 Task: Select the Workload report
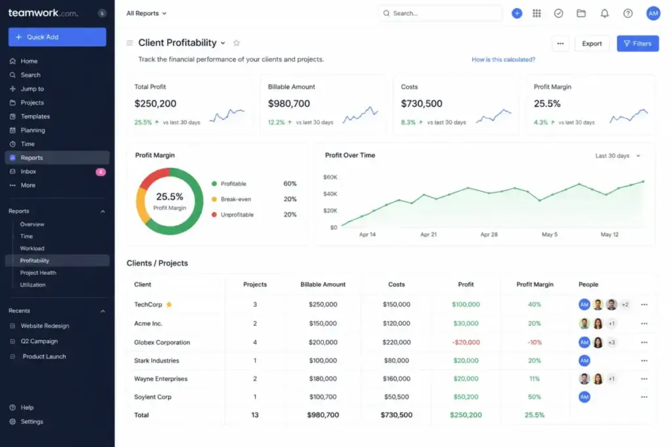point(32,248)
